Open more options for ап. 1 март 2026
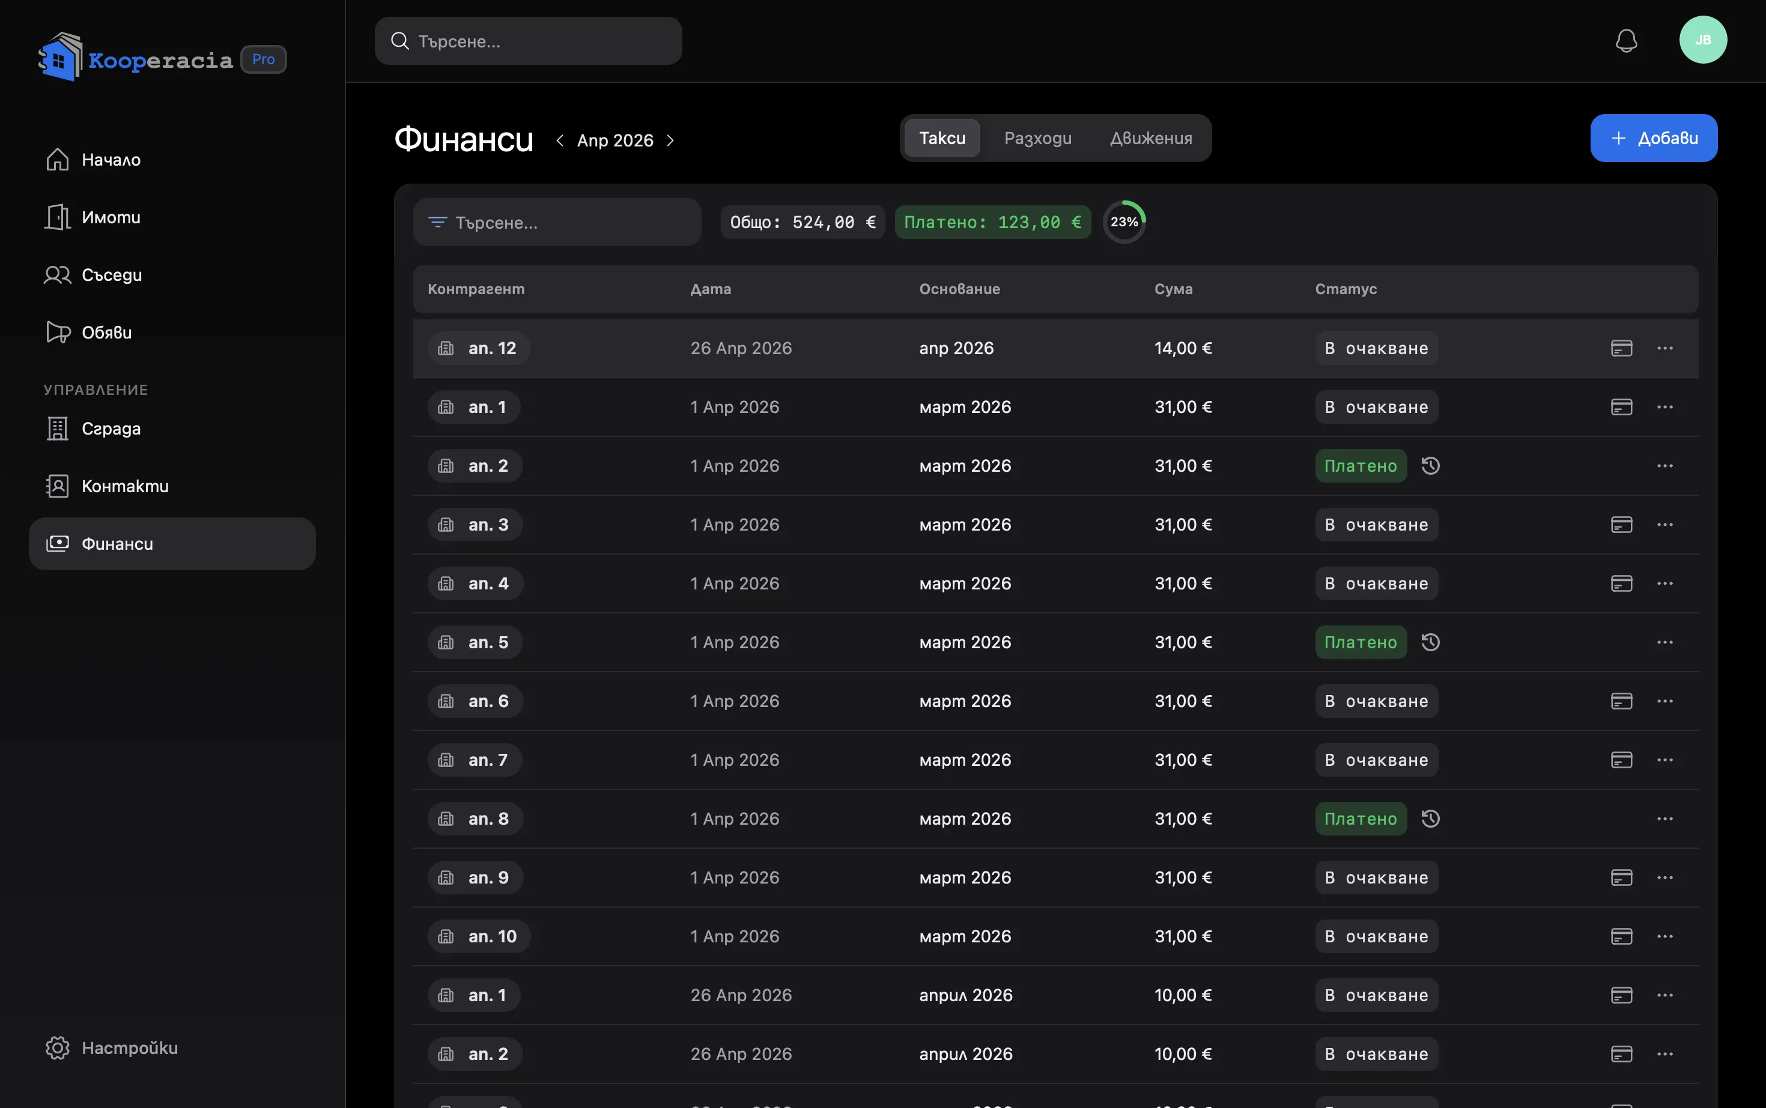Screen dimensions: 1766x1108 [1664, 407]
